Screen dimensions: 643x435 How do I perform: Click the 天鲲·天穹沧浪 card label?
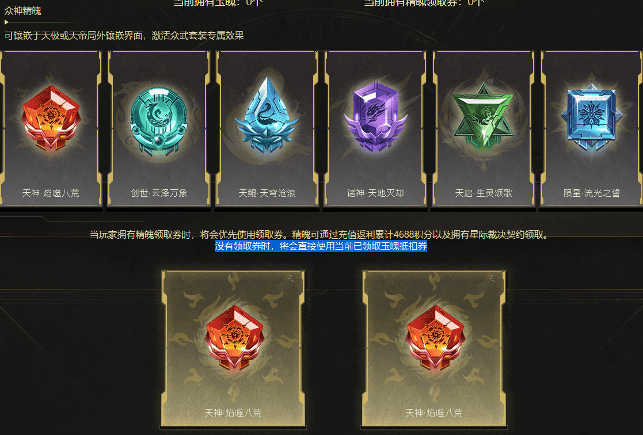click(267, 193)
